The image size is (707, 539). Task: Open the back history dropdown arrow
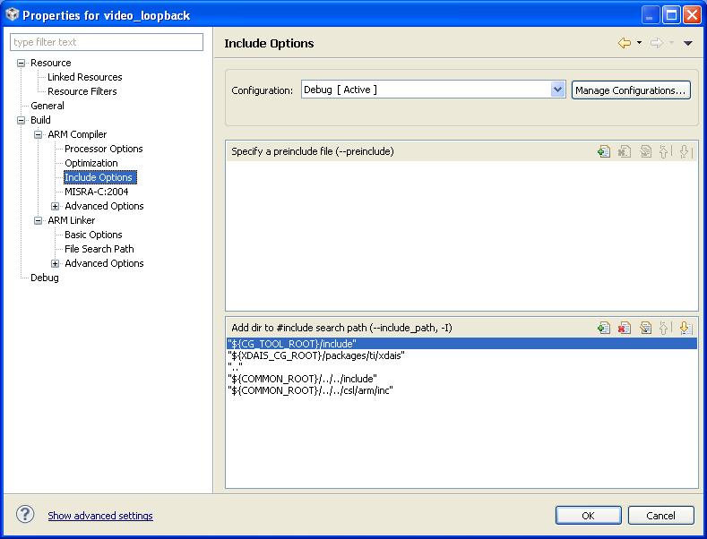639,43
